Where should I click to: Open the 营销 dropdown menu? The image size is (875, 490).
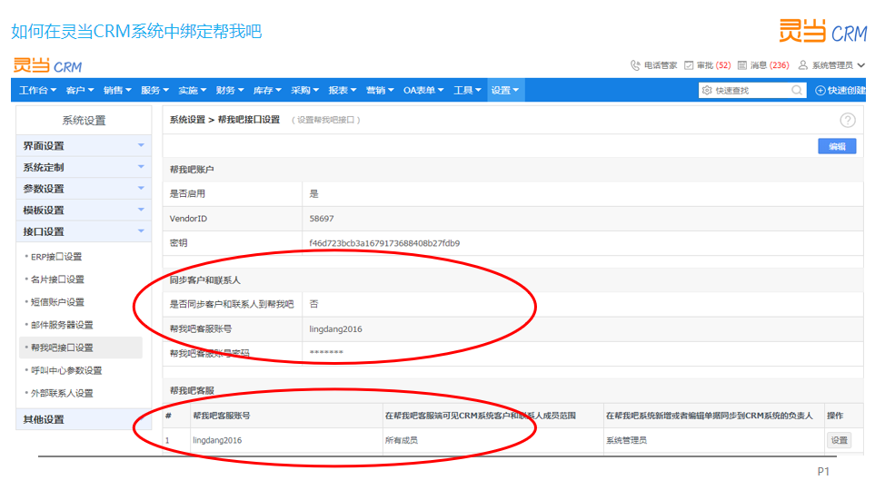pos(380,91)
